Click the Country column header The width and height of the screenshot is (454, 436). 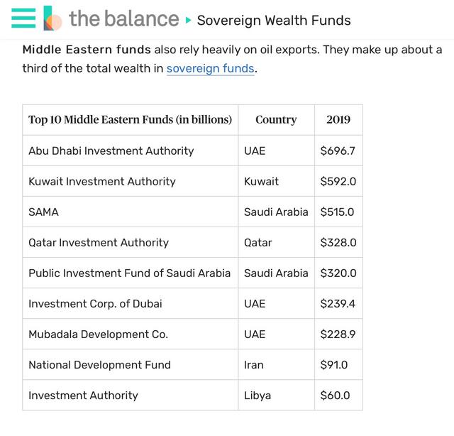276,120
